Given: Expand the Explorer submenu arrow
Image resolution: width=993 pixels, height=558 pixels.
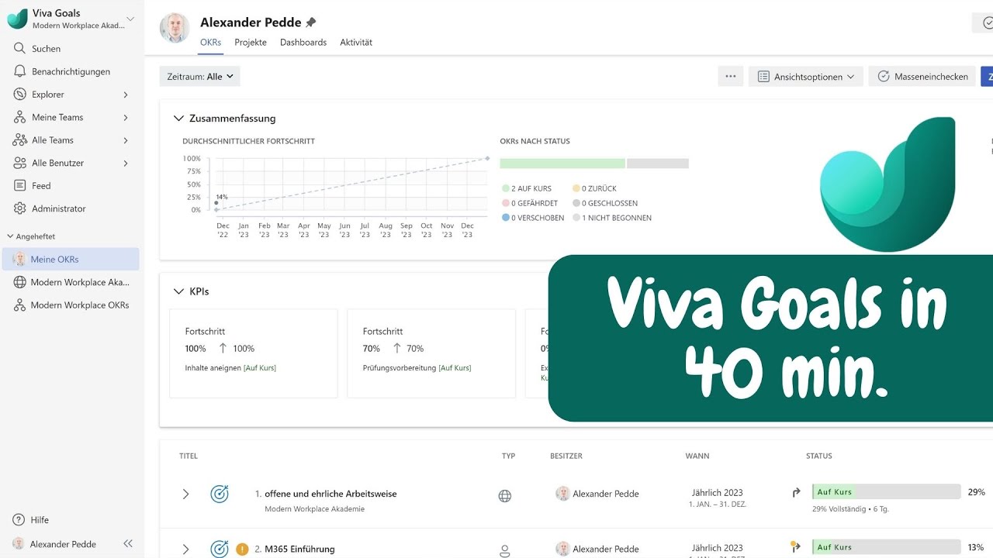Looking at the screenshot, I should tap(126, 95).
